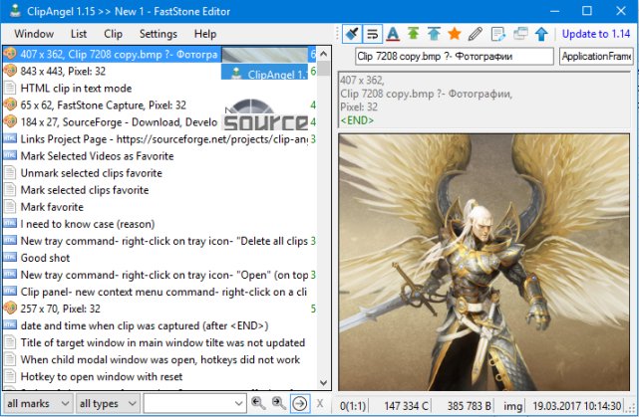Click the green move-to-top arrow icon
The image size is (639, 417).
414,34
